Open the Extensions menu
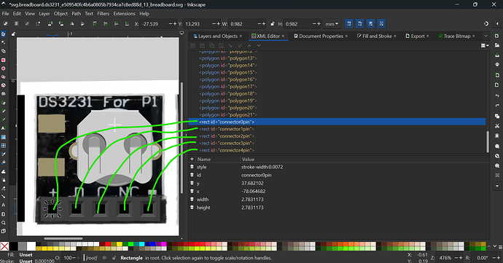The image size is (503, 263). [124, 13]
